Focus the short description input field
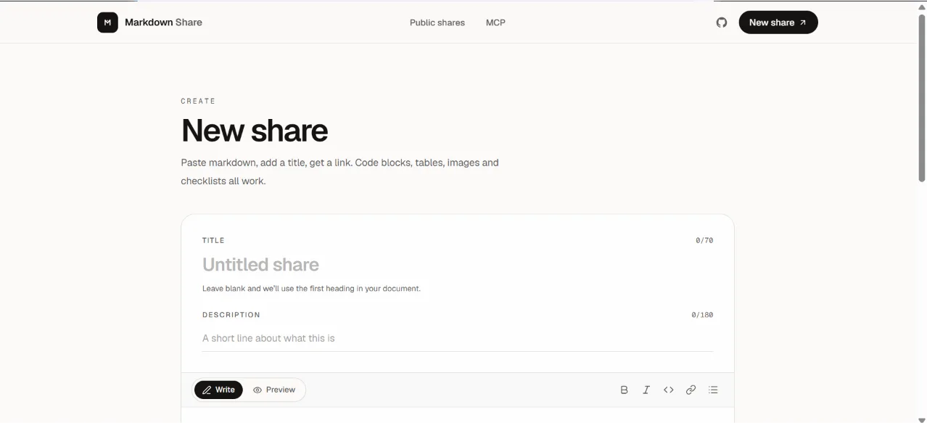This screenshot has height=423, width=927. 458,338
